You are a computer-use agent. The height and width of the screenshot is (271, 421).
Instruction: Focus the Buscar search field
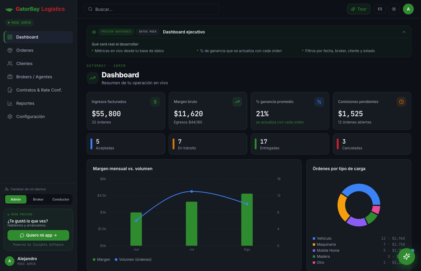(151, 9)
